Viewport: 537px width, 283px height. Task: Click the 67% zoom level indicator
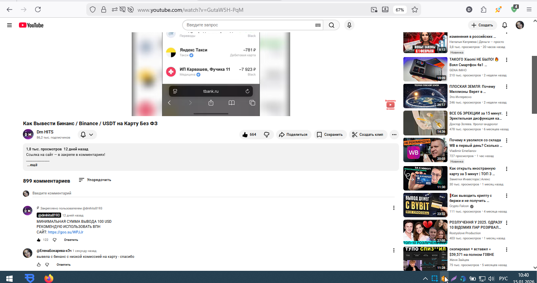pyautogui.click(x=400, y=9)
